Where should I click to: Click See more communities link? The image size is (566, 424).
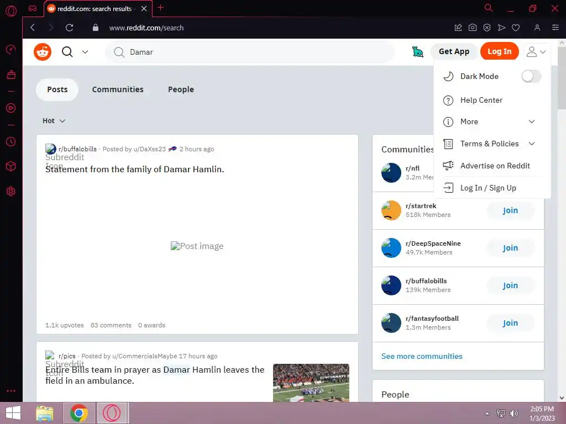click(x=422, y=356)
